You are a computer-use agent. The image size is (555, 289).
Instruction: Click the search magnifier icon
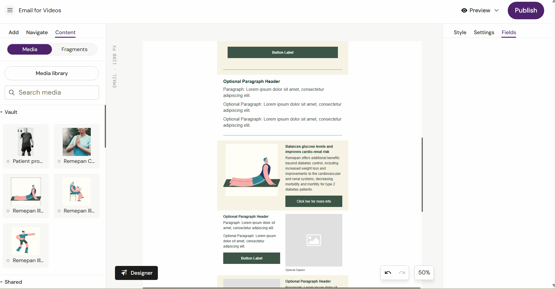tap(12, 93)
